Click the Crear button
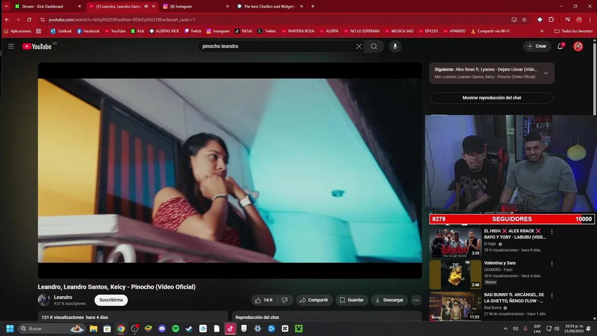597x336 pixels. [537, 46]
